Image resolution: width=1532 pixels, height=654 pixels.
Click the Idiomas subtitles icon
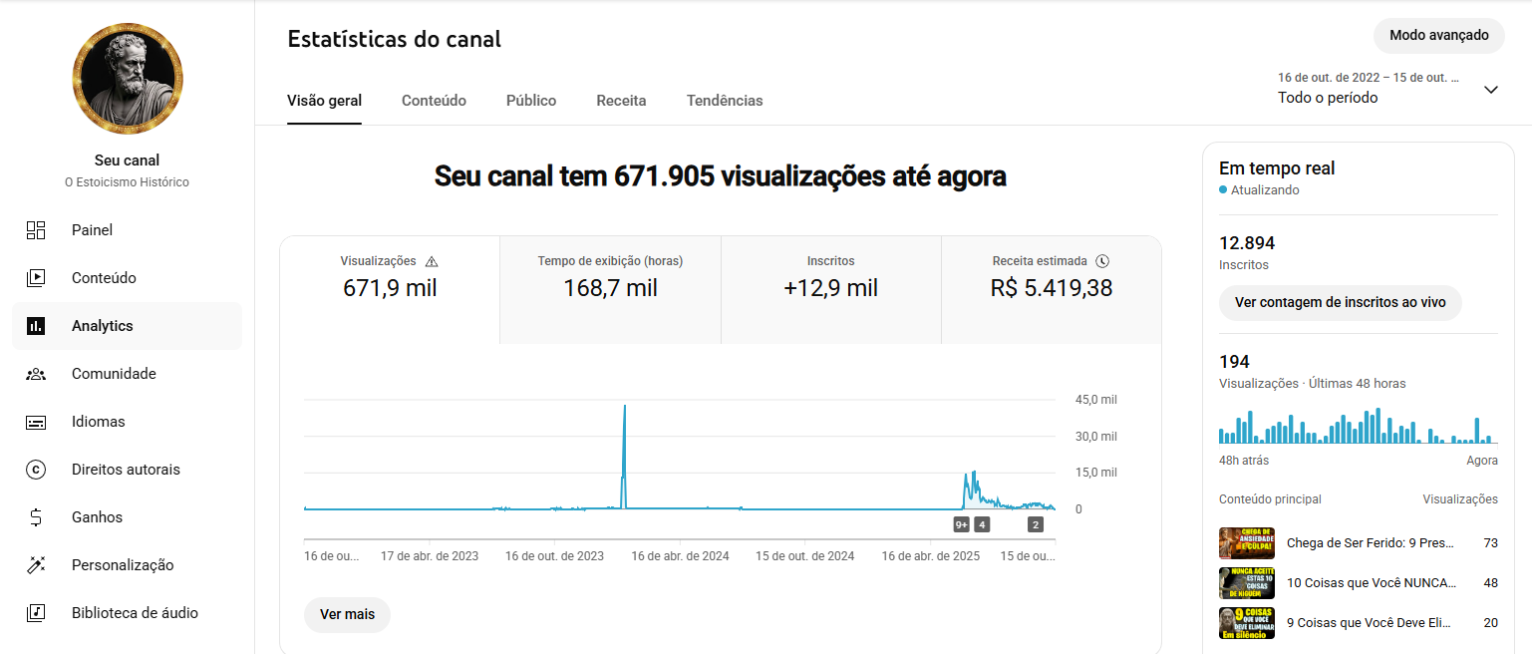click(x=36, y=422)
